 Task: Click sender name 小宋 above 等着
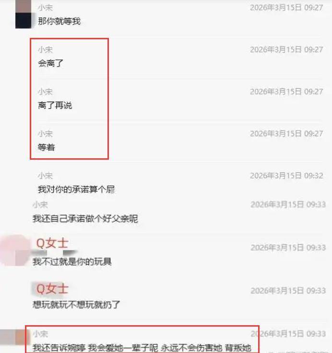pos(45,134)
